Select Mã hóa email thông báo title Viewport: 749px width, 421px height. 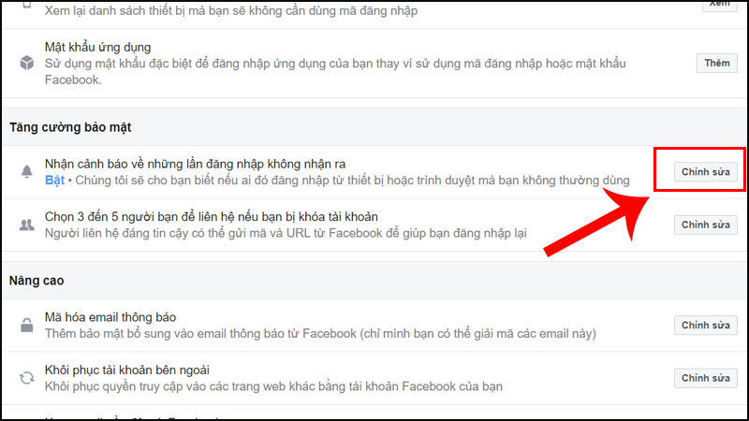[x=110, y=317]
